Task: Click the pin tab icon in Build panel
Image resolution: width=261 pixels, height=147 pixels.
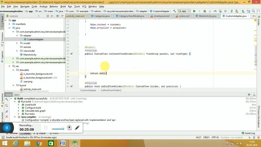Action: coord(7,111)
